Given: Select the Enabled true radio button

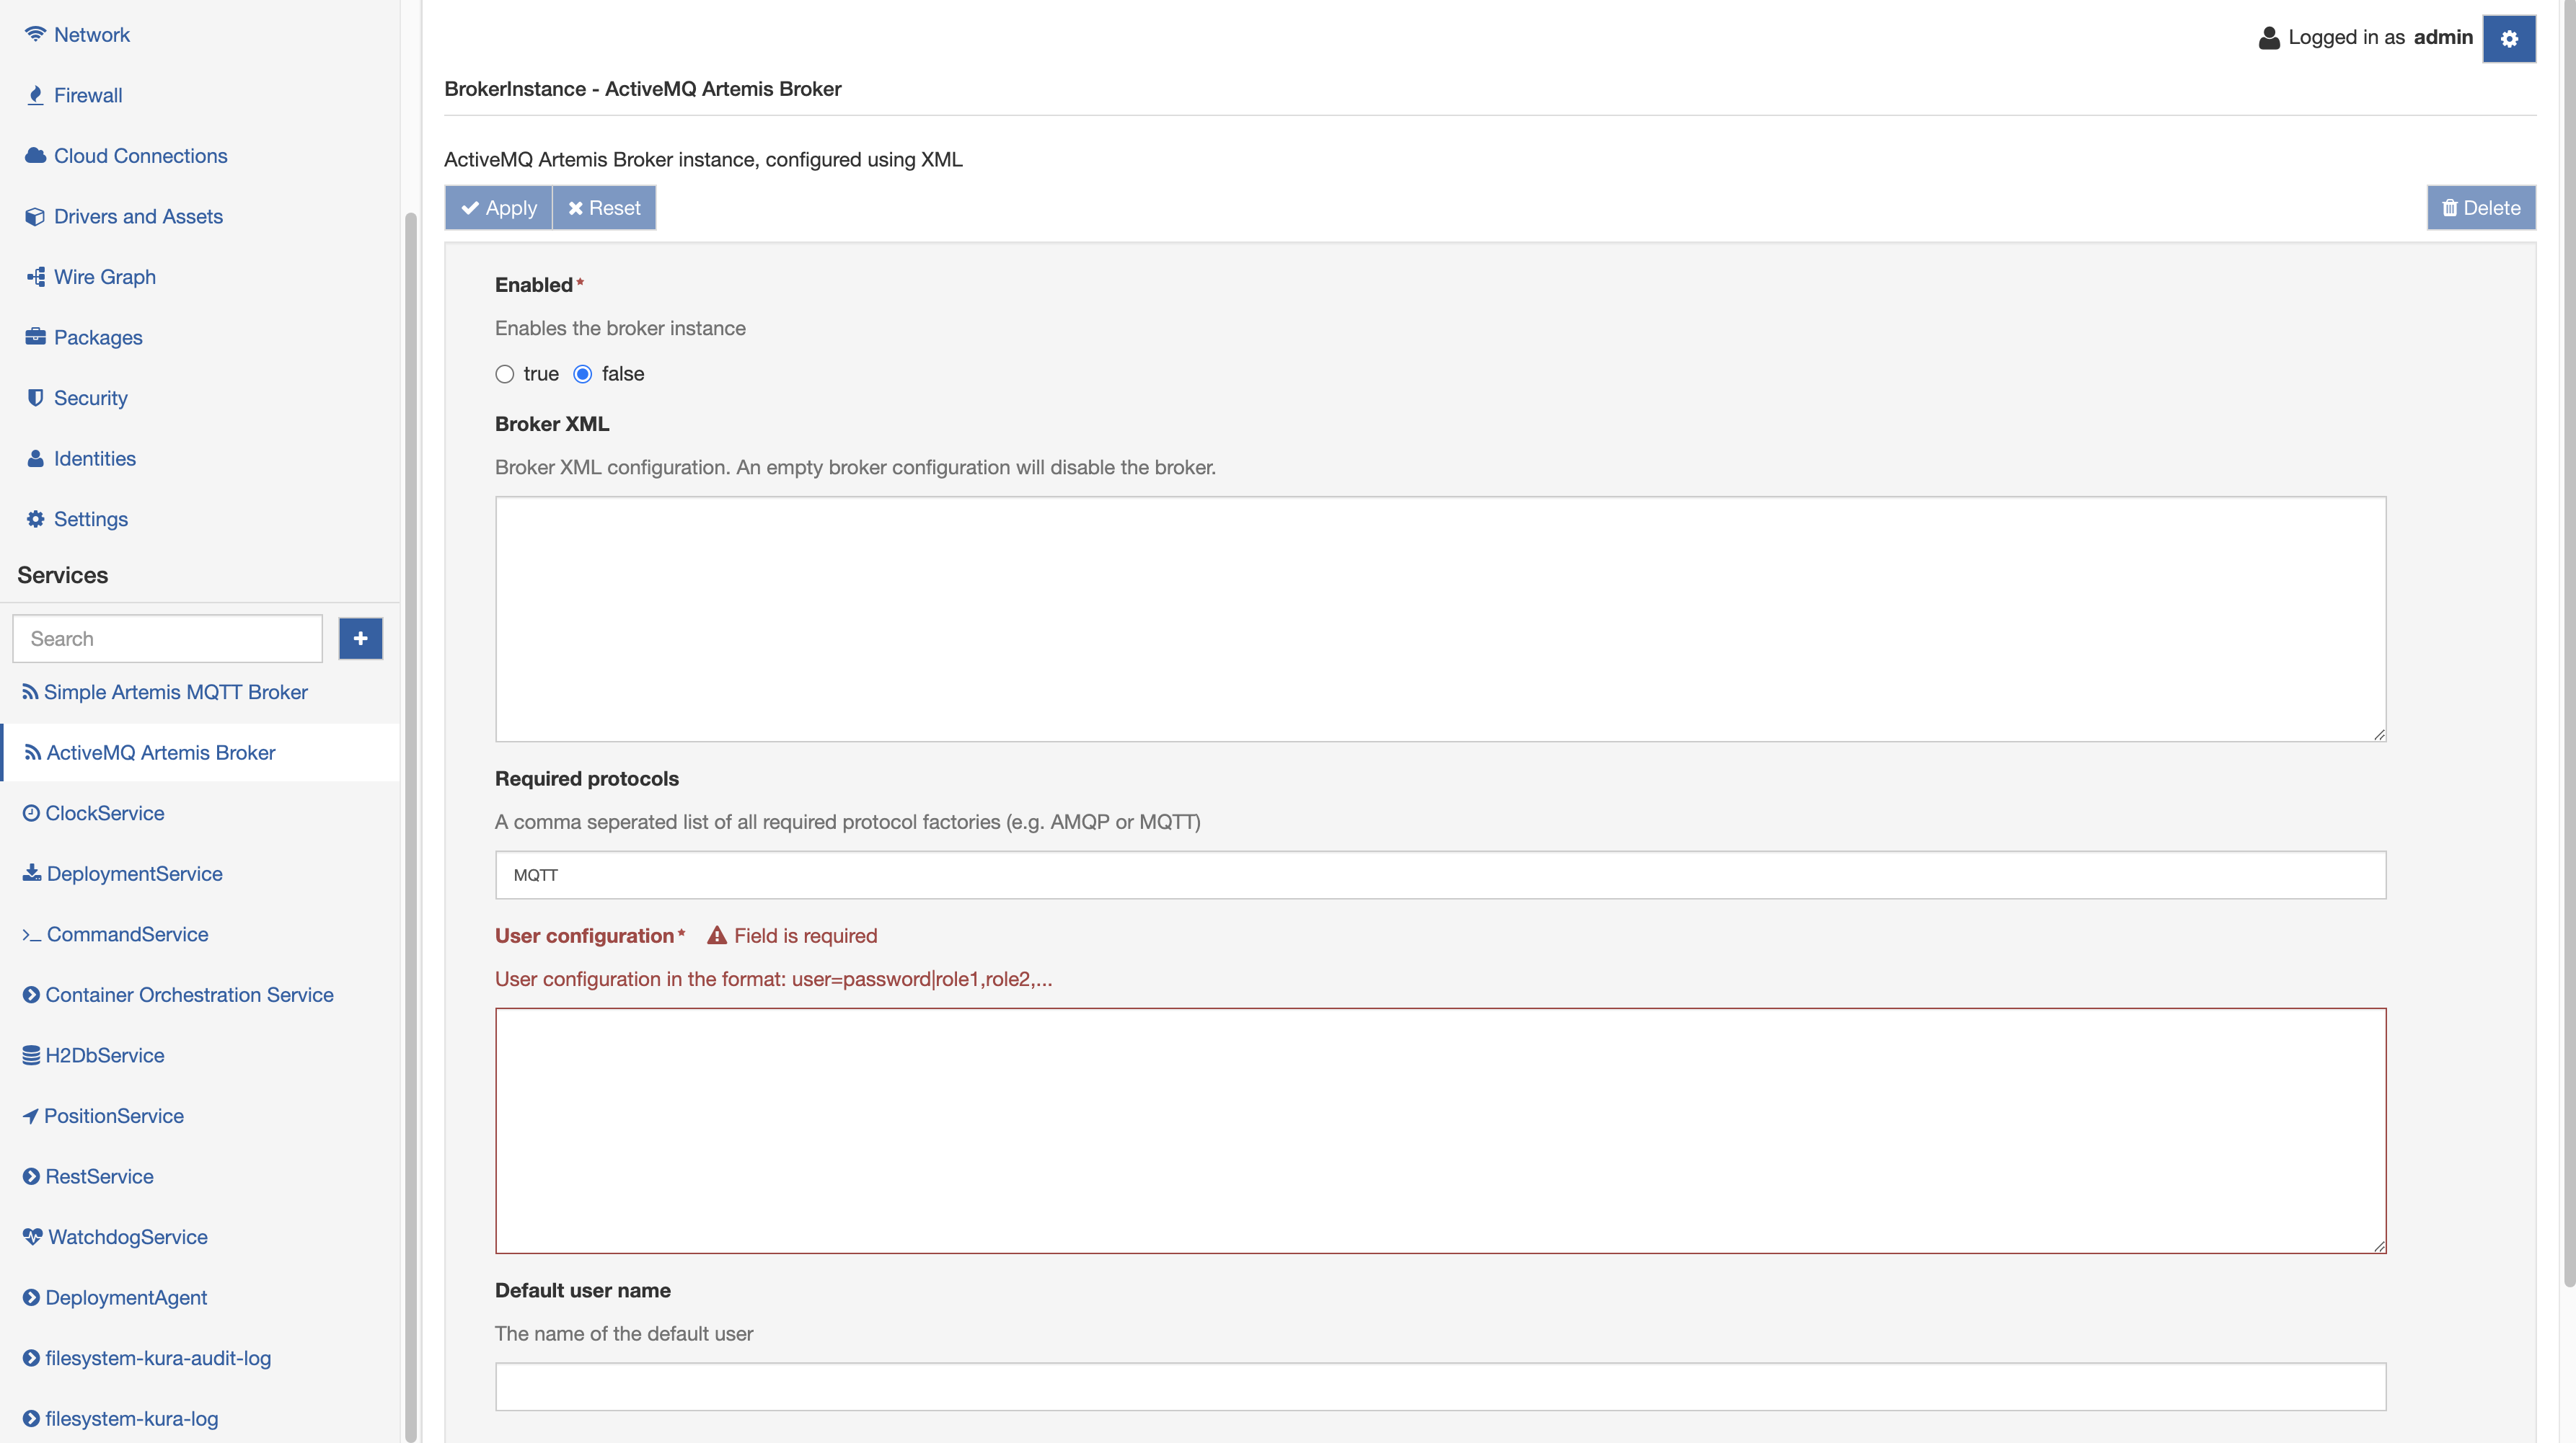Looking at the screenshot, I should tap(504, 374).
